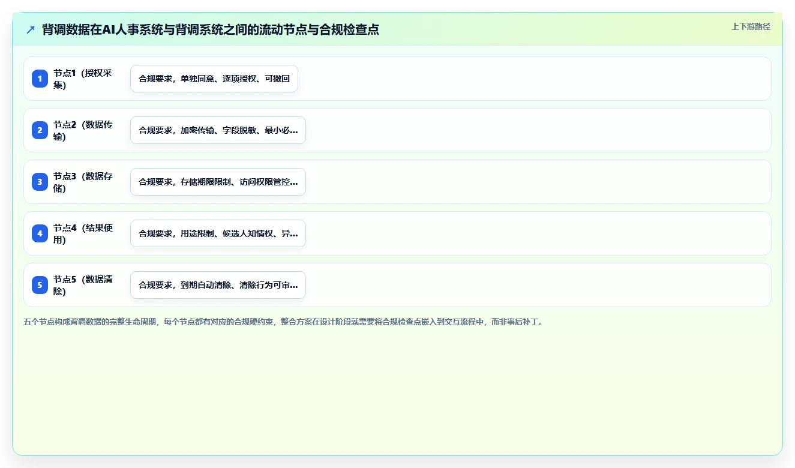The image size is (795, 468).
Task: Select the 节点5（数据清除）label
Action: [x=83, y=285]
